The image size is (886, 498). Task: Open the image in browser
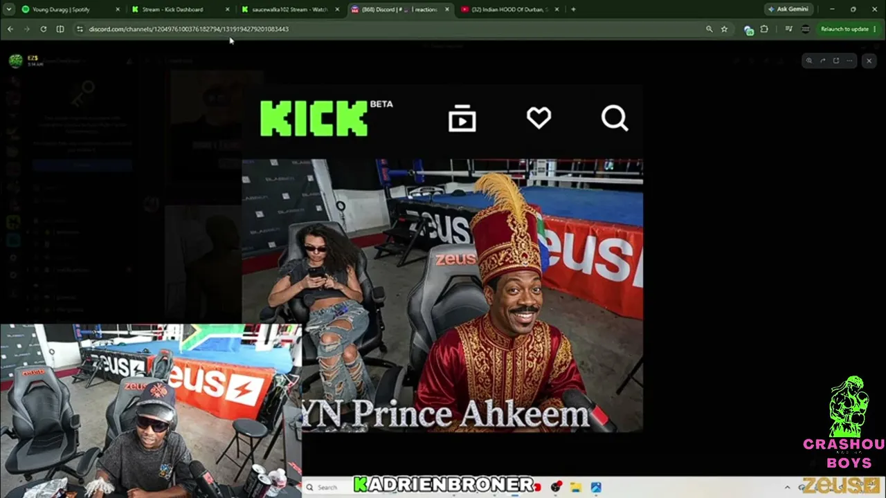tap(835, 61)
